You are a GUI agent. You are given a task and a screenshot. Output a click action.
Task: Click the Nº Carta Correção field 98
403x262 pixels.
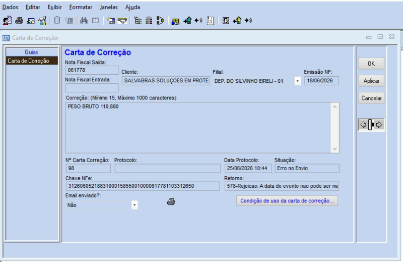point(88,168)
